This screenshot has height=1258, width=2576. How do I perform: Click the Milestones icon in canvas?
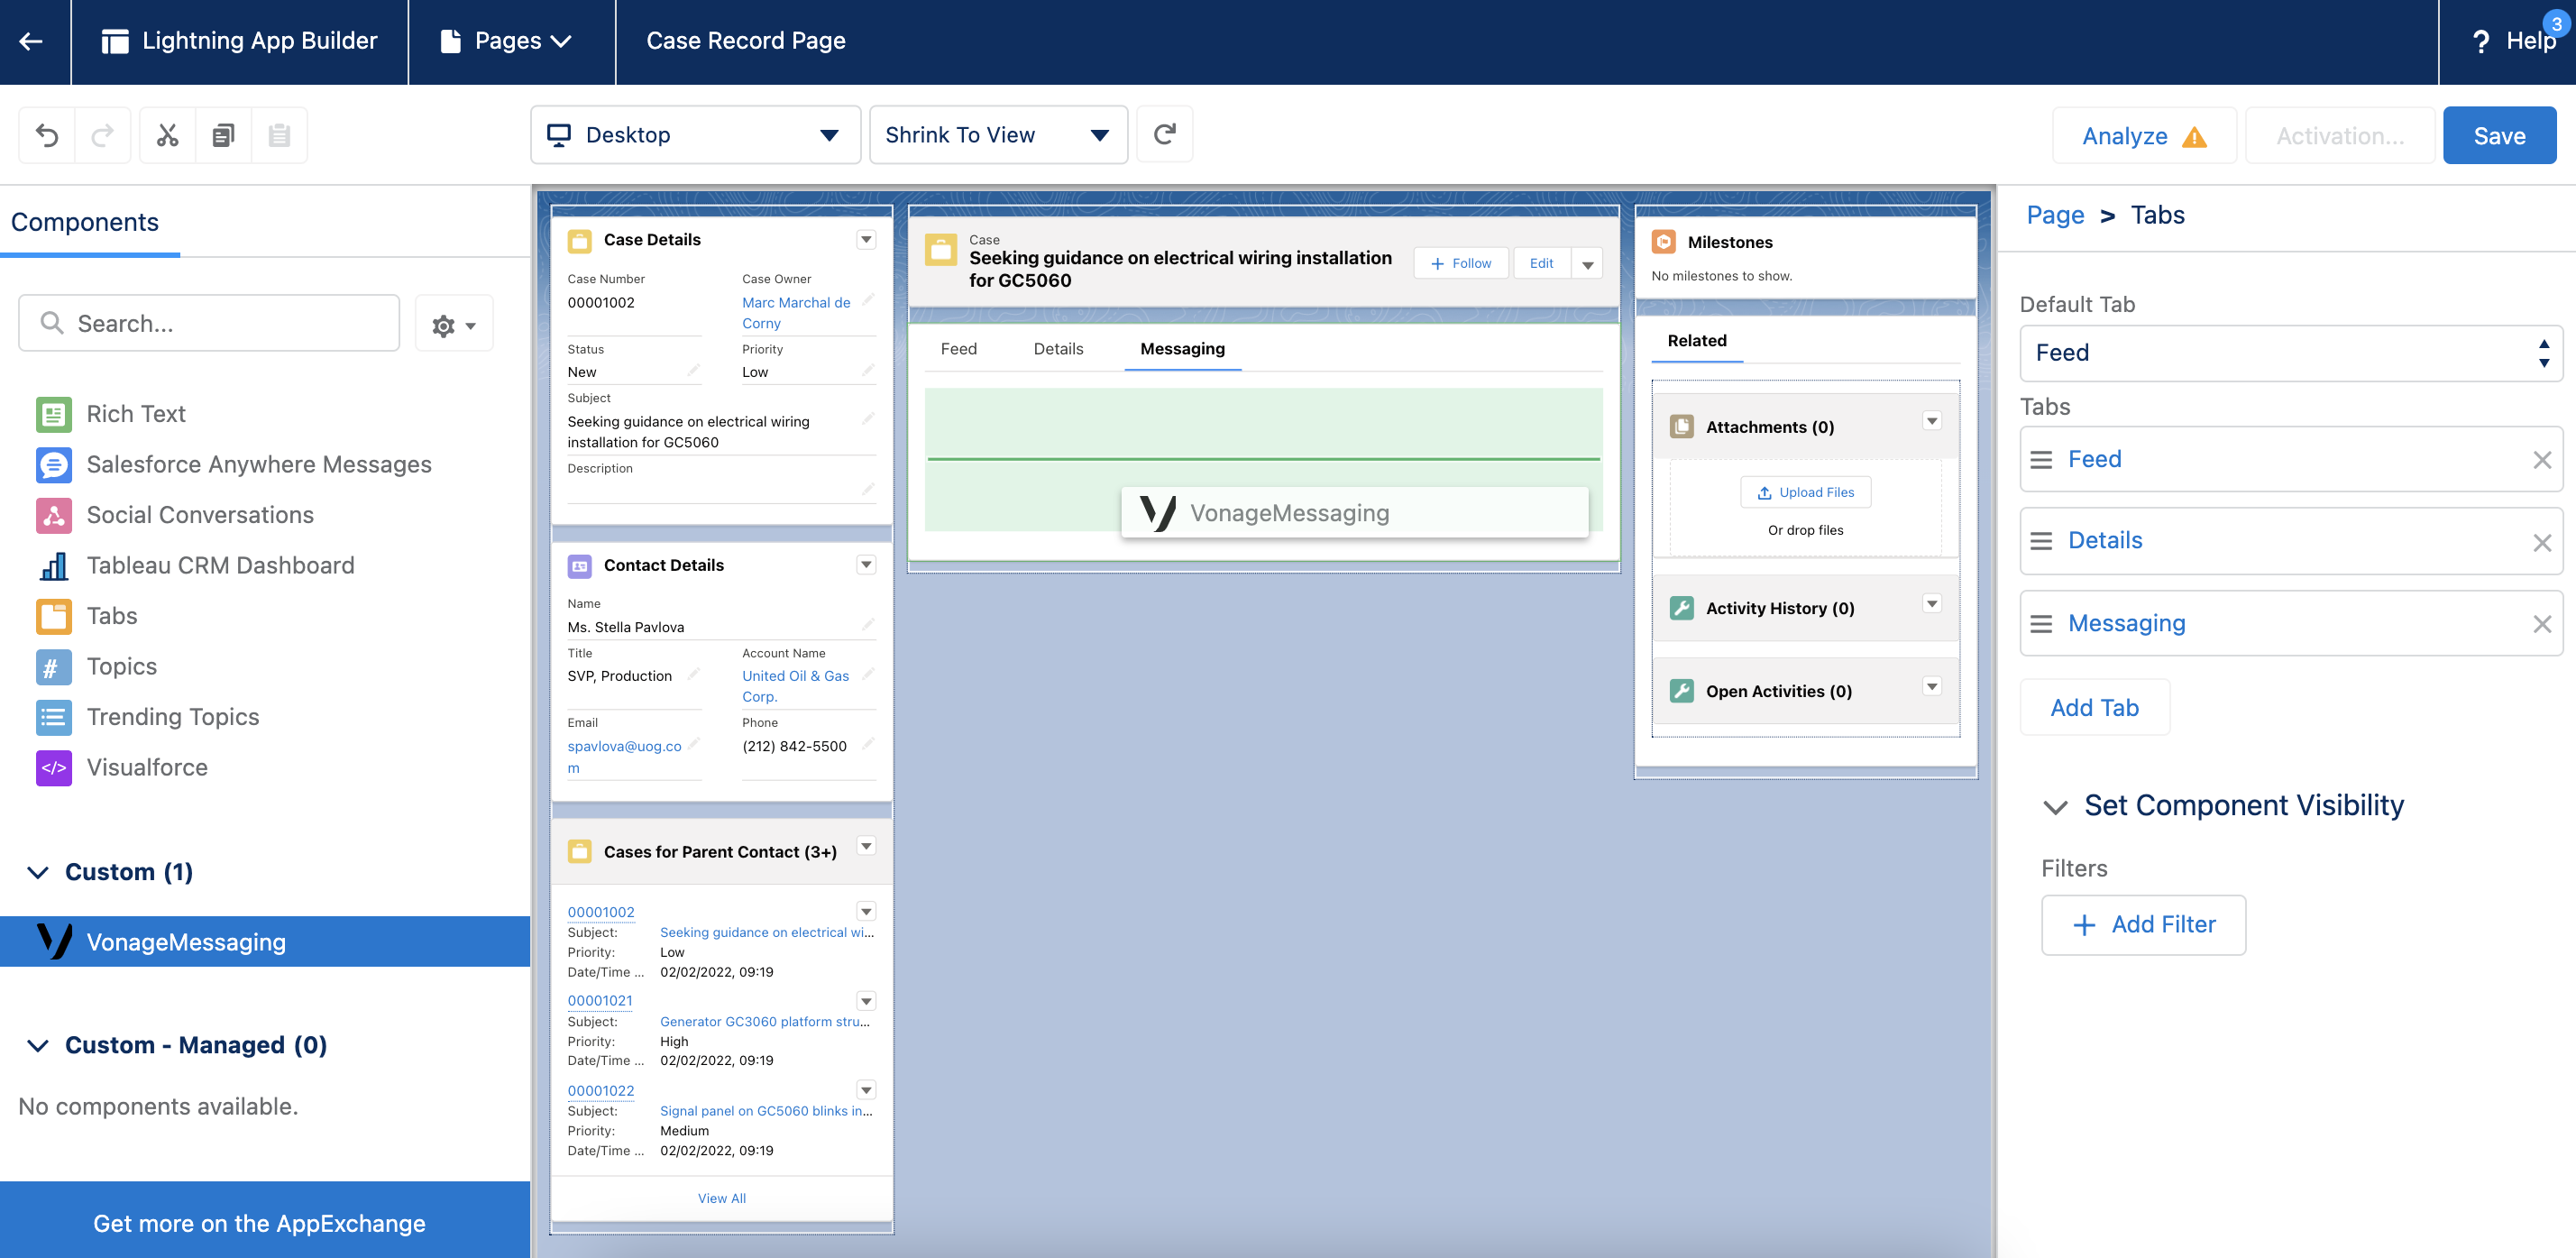point(1664,242)
